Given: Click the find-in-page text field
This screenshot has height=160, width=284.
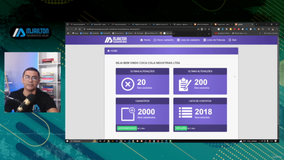Looking at the screenshot, I should tap(185, 34).
